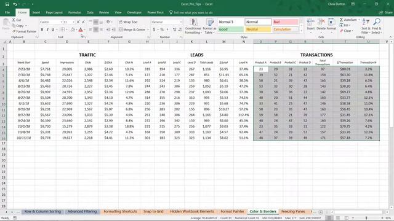Increase the font size
The height and width of the screenshot is (221, 394).
point(78,22)
